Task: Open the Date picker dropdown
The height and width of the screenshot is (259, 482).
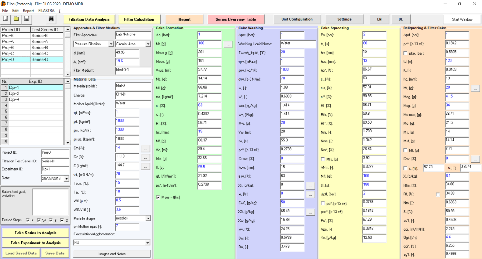Action: 66,179
